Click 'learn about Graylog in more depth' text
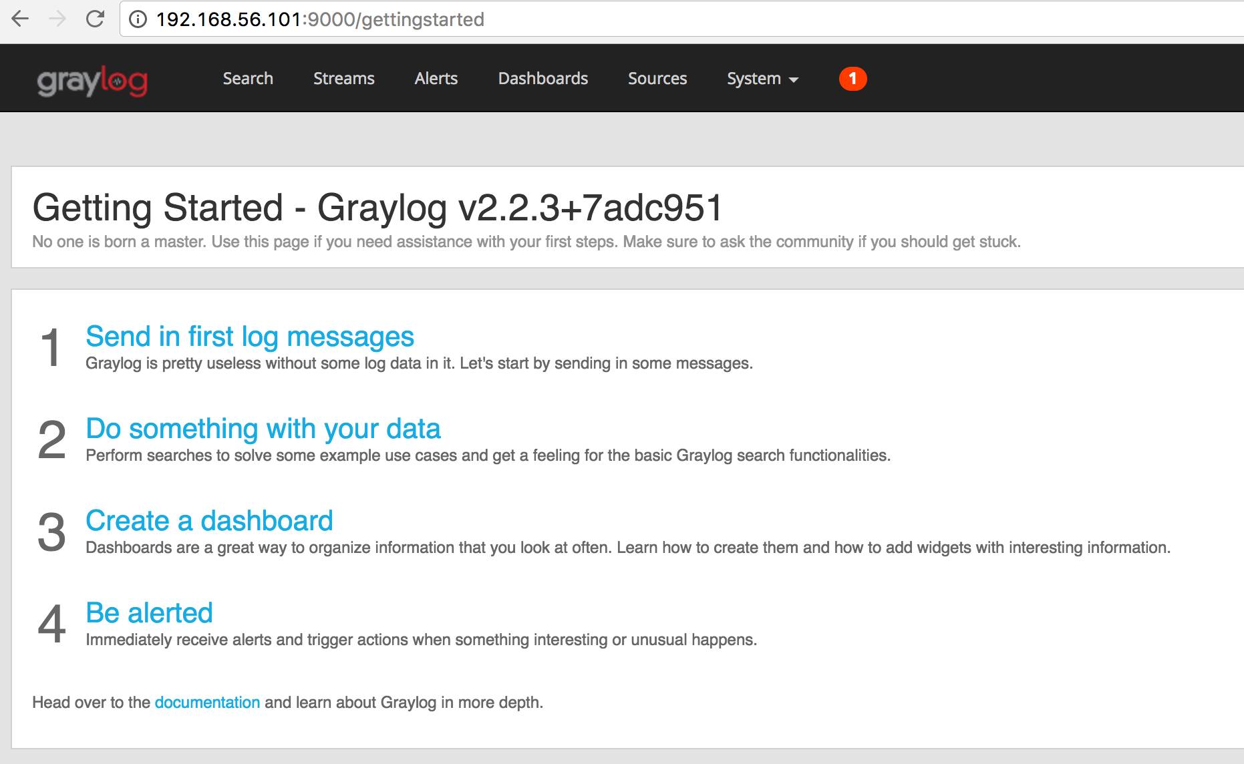Image resolution: width=1244 pixels, height=764 pixels. click(418, 703)
